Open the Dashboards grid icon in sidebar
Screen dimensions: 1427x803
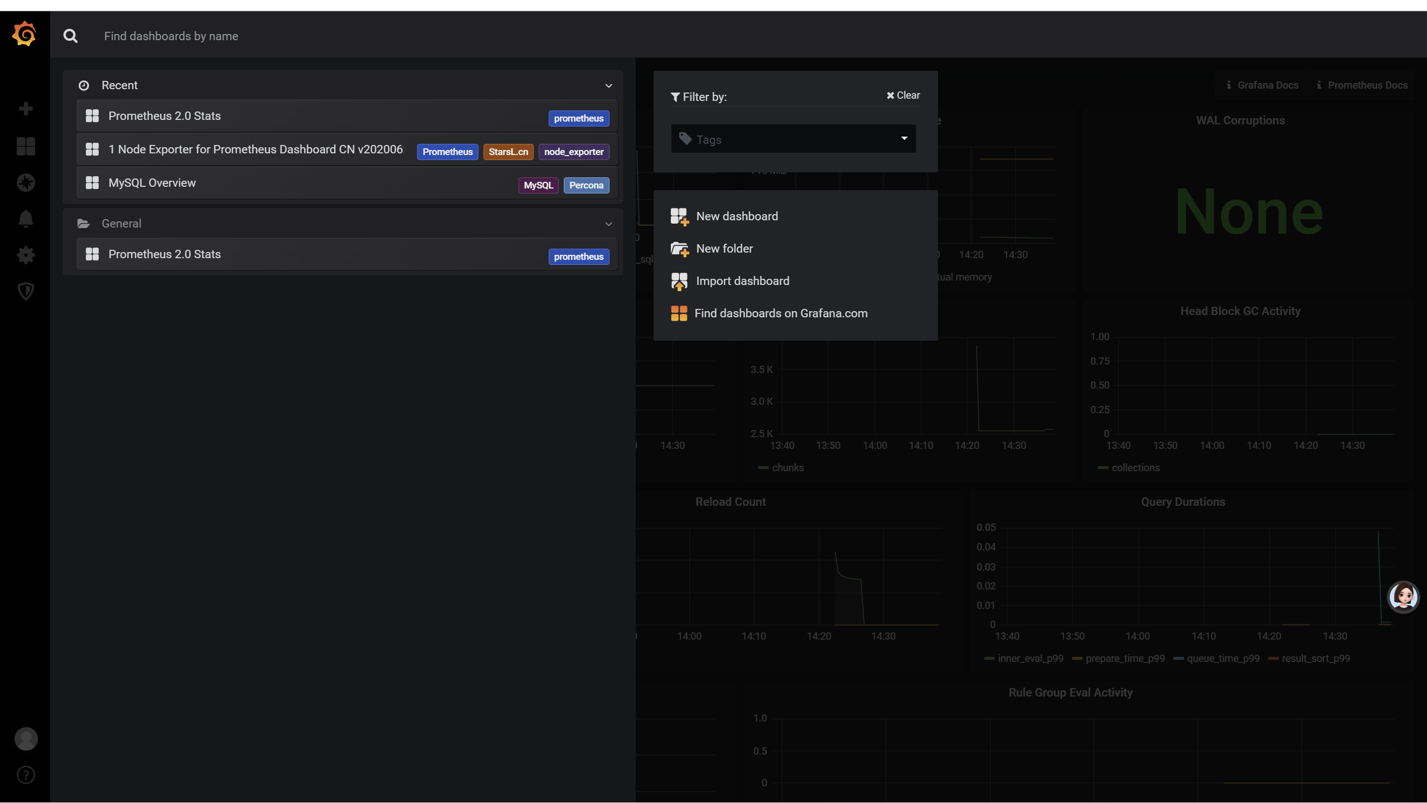tap(26, 146)
